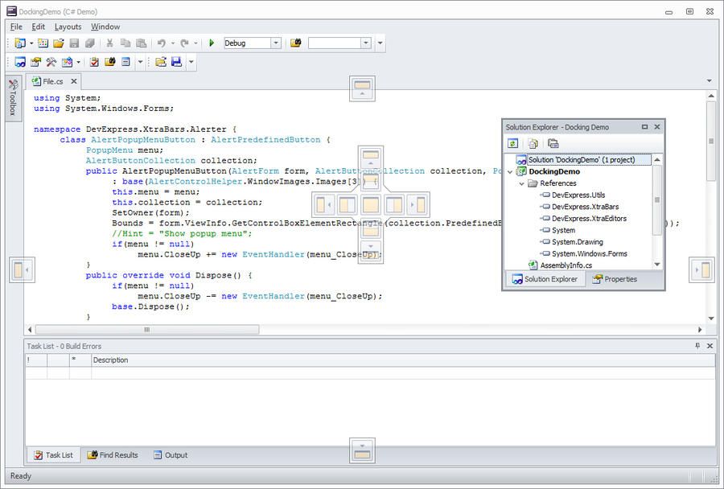
Task: Open the Layouts menu
Action: pyautogui.click(x=68, y=27)
